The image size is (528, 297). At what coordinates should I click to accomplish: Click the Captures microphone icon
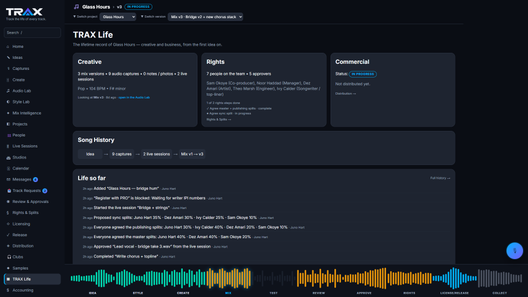pos(8,69)
